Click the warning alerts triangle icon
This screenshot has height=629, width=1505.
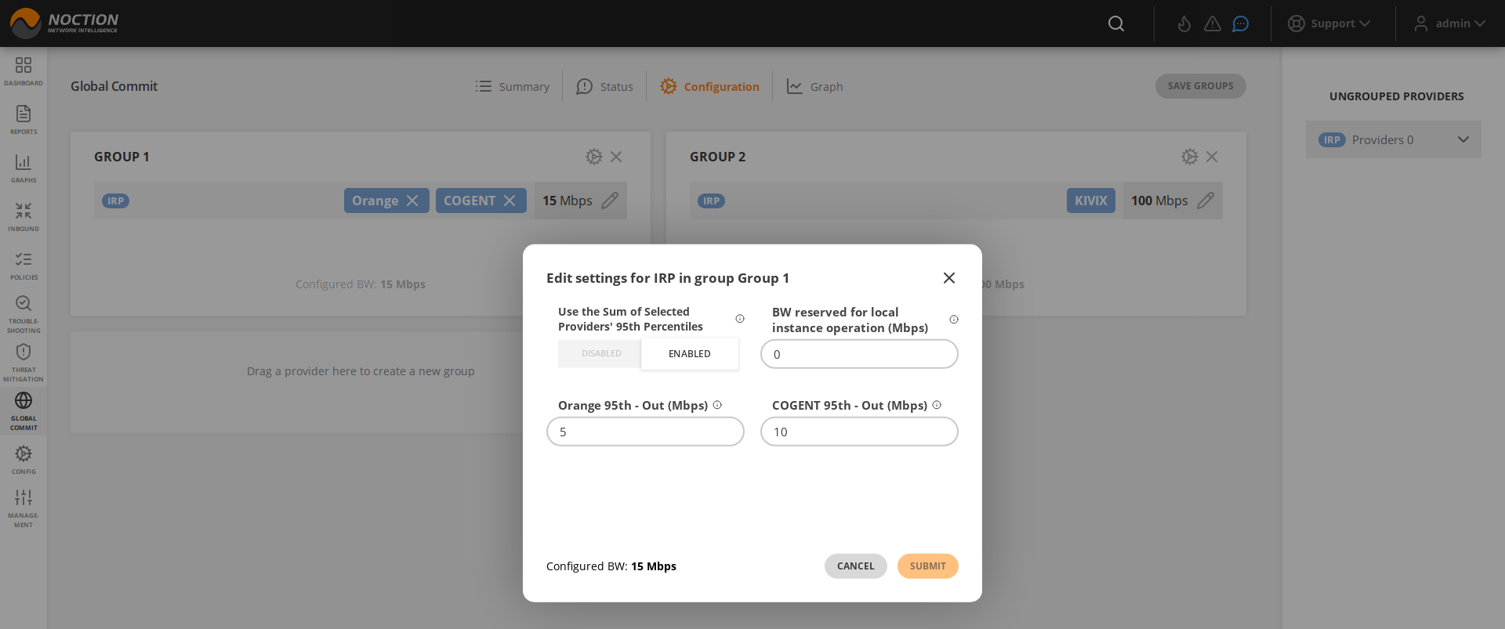click(x=1212, y=23)
